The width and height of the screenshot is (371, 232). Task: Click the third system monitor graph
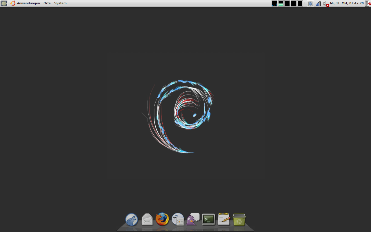(287, 3)
